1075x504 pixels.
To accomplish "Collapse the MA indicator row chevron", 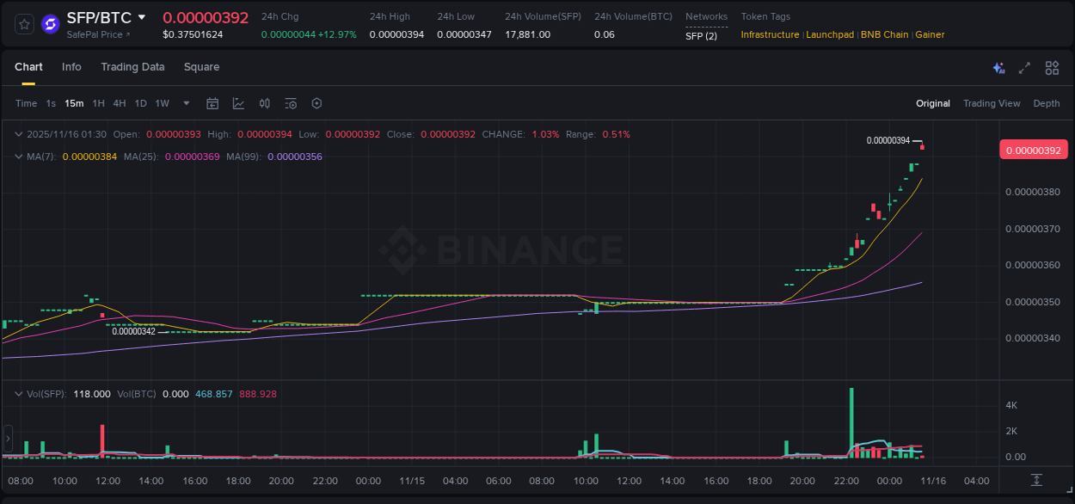I will click(18, 157).
